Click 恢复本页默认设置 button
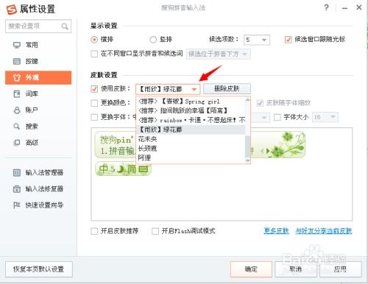The width and height of the screenshot is (368, 284). pyautogui.click(x=39, y=269)
